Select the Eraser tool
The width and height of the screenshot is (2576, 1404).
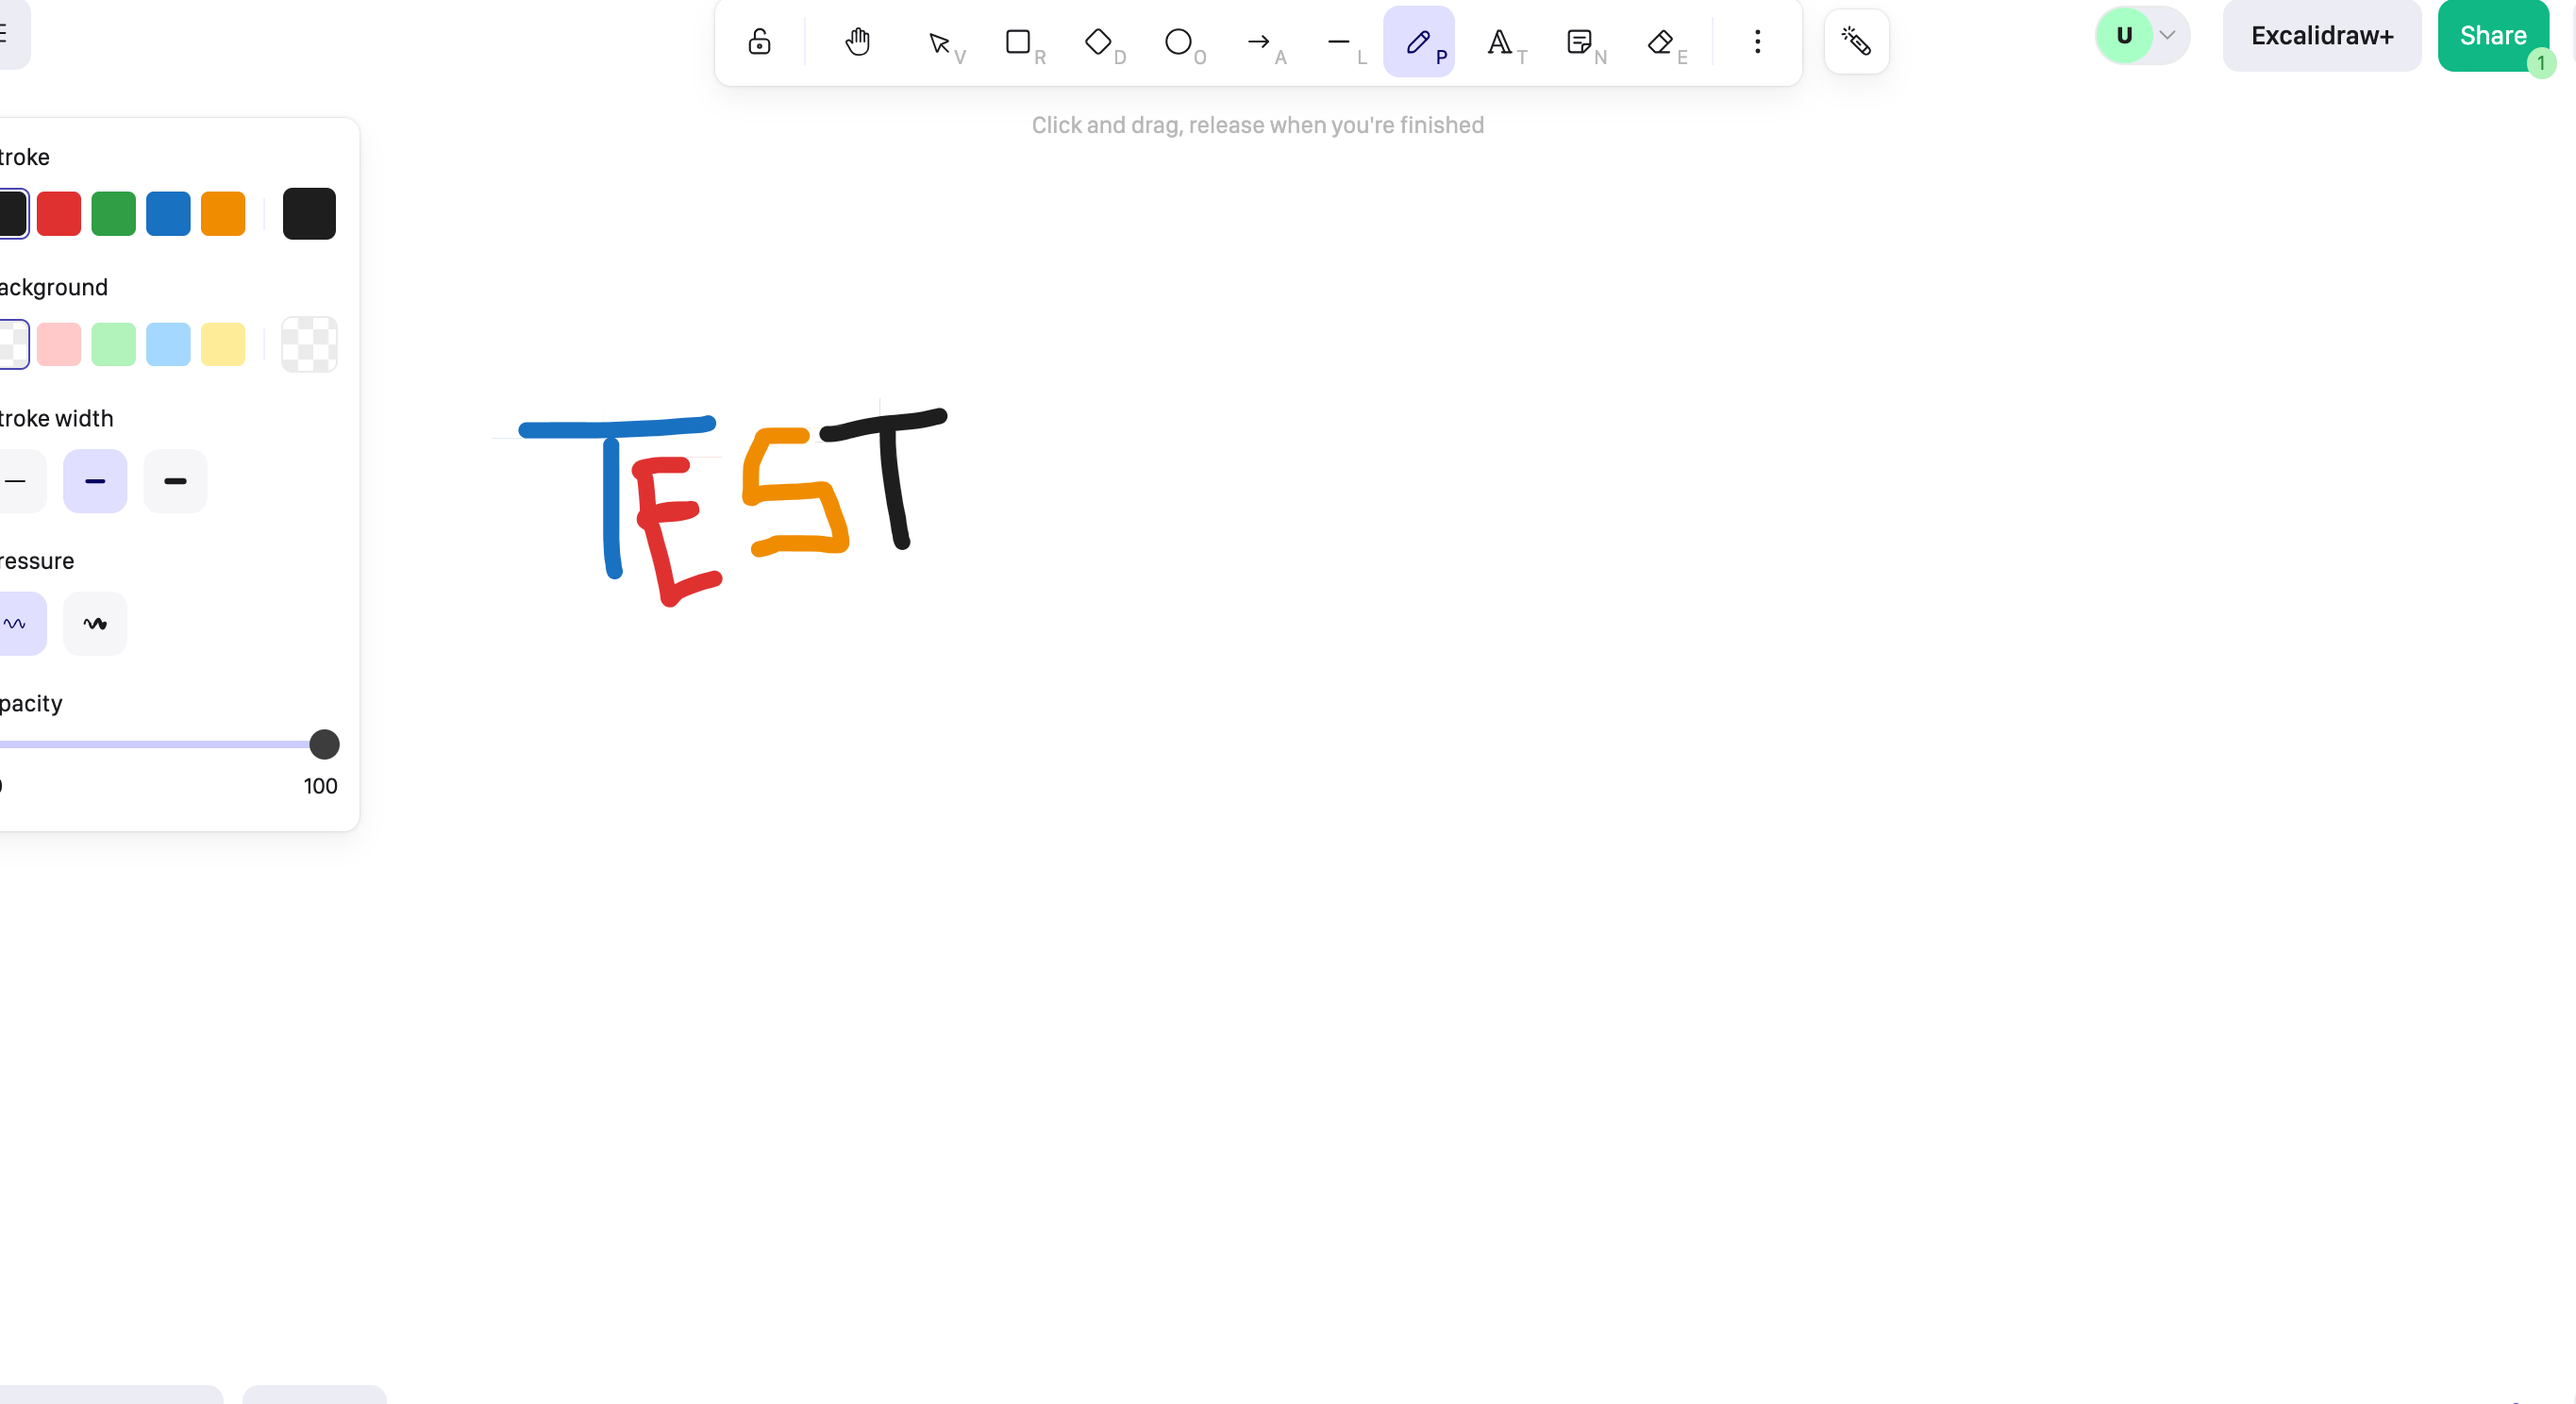[1660, 42]
